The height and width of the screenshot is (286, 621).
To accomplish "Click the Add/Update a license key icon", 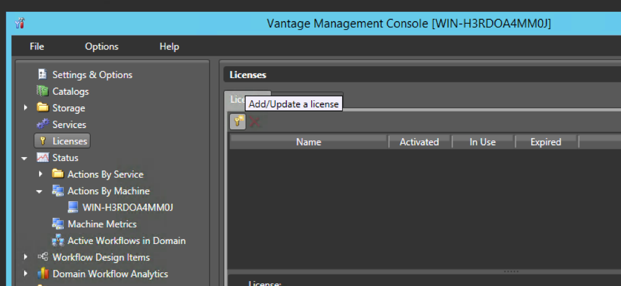I will pyautogui.click(x=238, y=121).
